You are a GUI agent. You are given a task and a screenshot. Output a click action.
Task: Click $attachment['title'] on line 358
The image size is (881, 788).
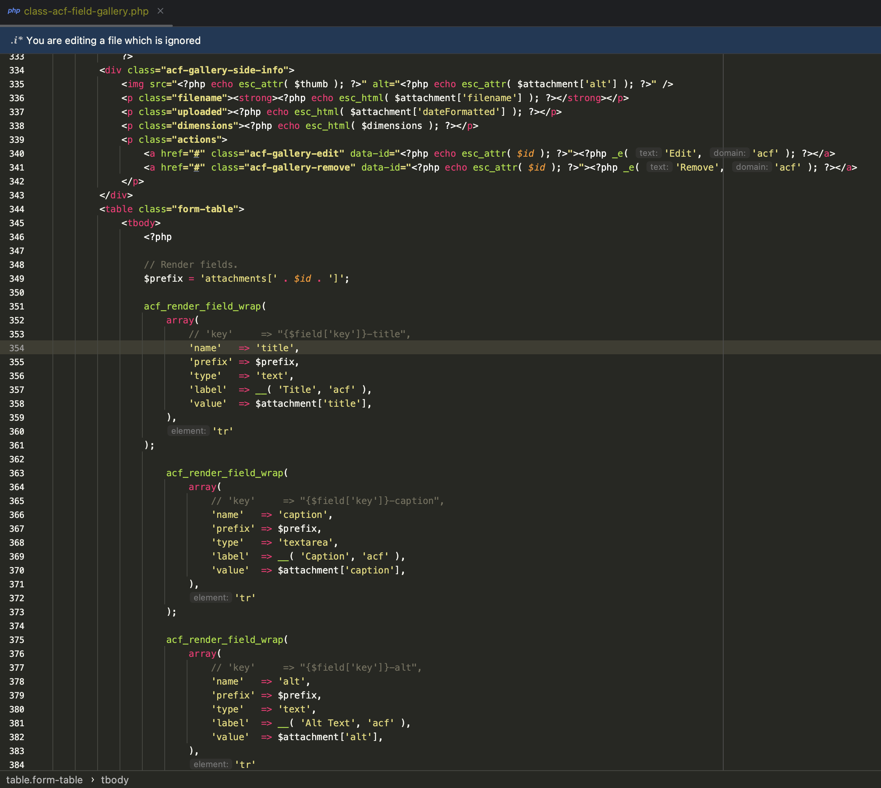tap(311, 404)
